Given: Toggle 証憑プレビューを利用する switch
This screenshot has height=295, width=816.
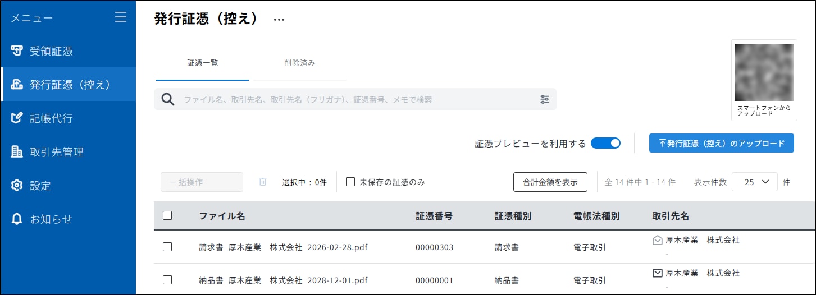Looking at the screenshot, I should click(605, 143).
